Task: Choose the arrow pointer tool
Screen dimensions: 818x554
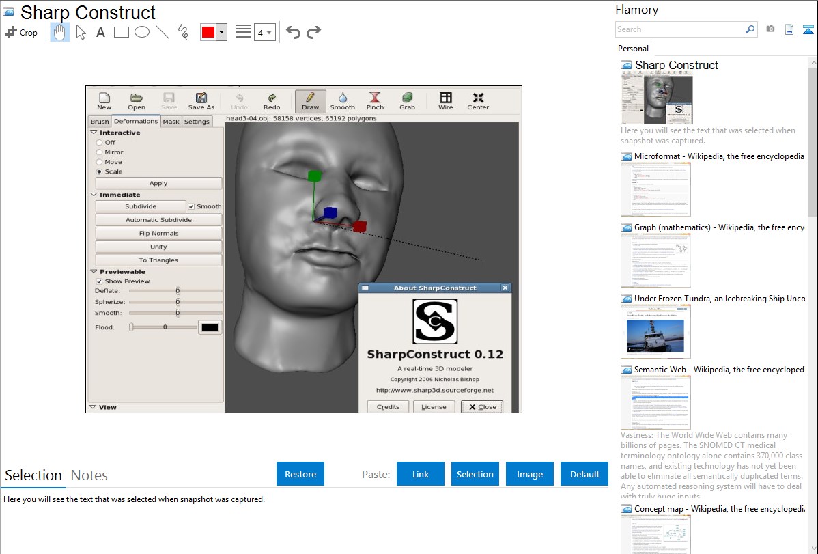Action: (81, 32)
